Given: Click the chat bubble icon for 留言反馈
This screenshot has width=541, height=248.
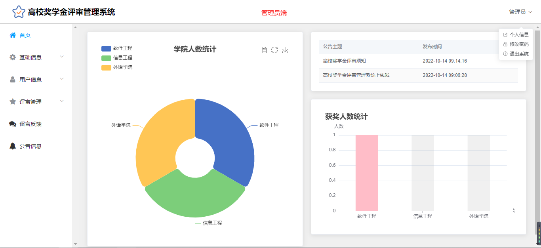Looking at the screenshot, I should [x=13, y=124].
